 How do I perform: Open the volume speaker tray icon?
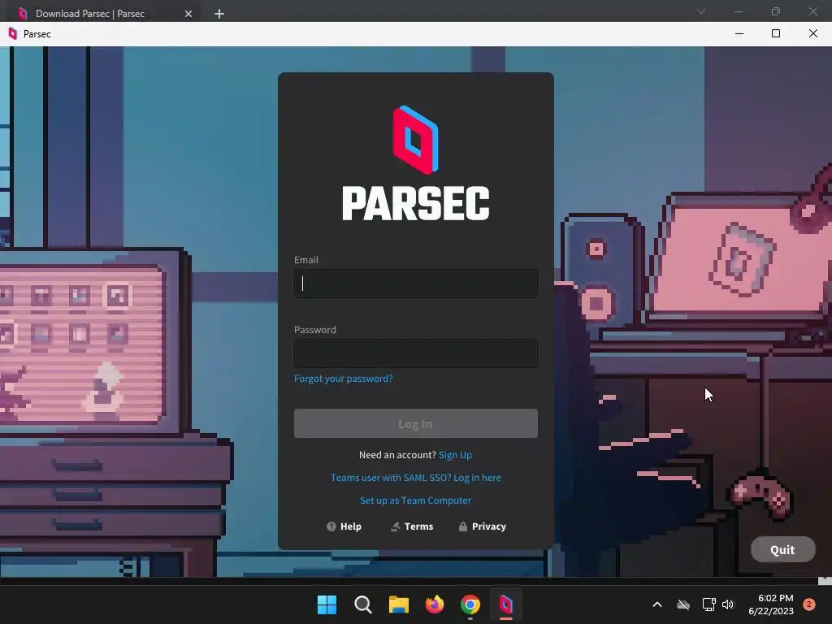pos(728,604)
